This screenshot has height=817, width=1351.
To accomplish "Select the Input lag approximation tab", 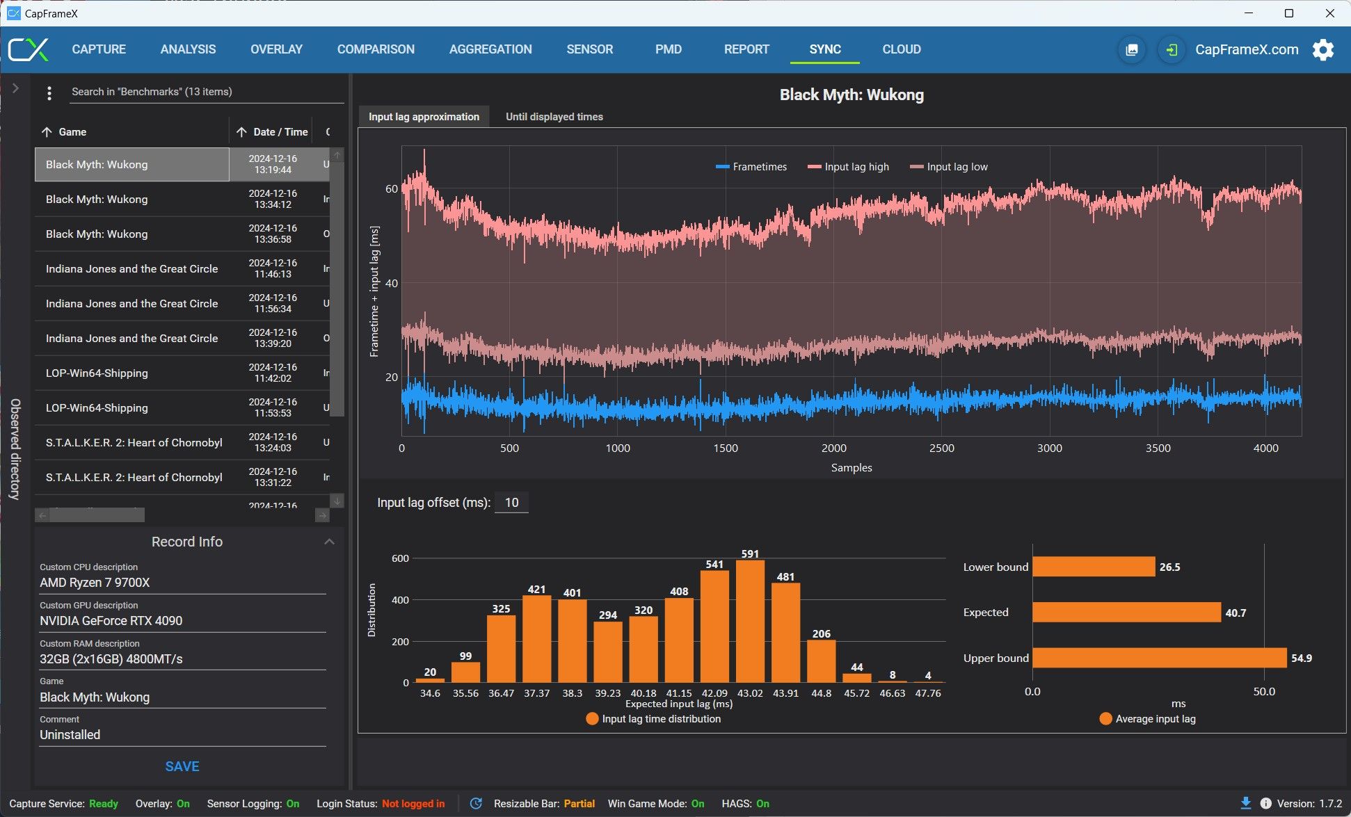I will 424,117.
